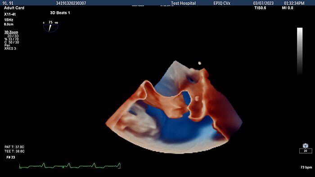315x177 pixels.
Task: Click the '22' value box under cube icon
Action: tap(306, 151)
